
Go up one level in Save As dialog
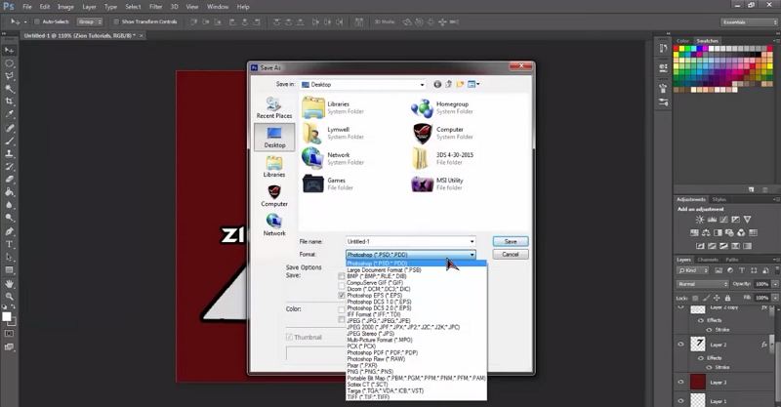pos(448,84)
